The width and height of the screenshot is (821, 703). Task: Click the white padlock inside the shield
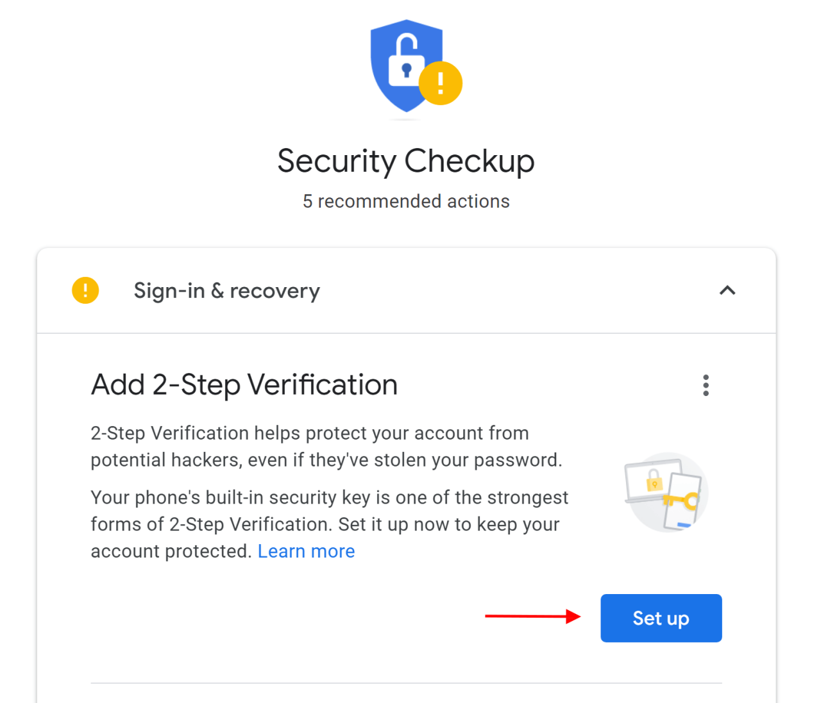tap(407, 60)
